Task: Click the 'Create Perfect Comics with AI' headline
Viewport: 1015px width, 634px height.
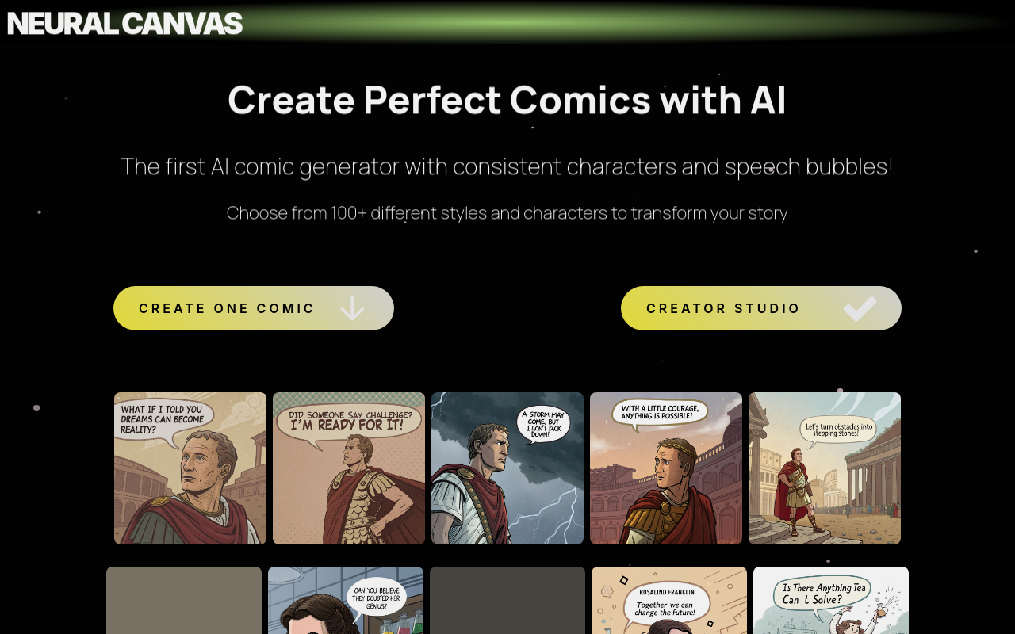Action: coord(507,100)
